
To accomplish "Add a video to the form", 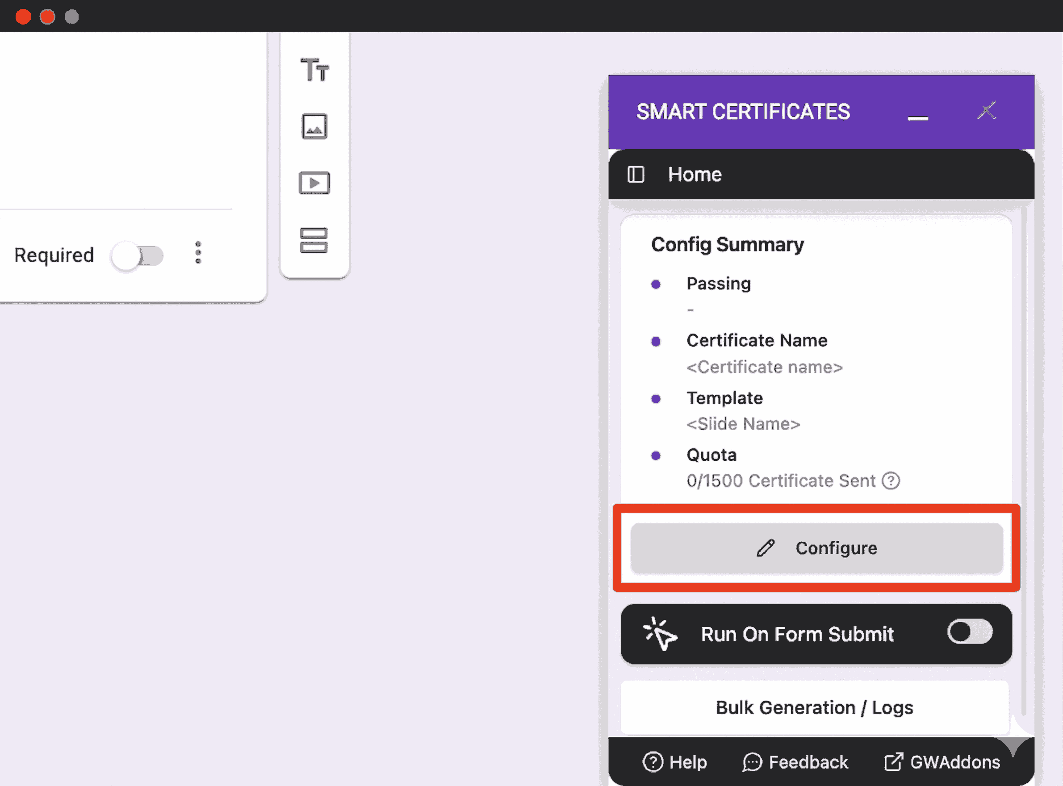I will 314,183.
